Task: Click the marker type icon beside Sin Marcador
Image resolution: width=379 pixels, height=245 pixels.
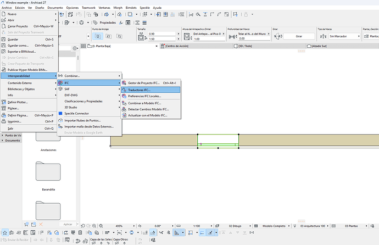Action: (323, 36)
